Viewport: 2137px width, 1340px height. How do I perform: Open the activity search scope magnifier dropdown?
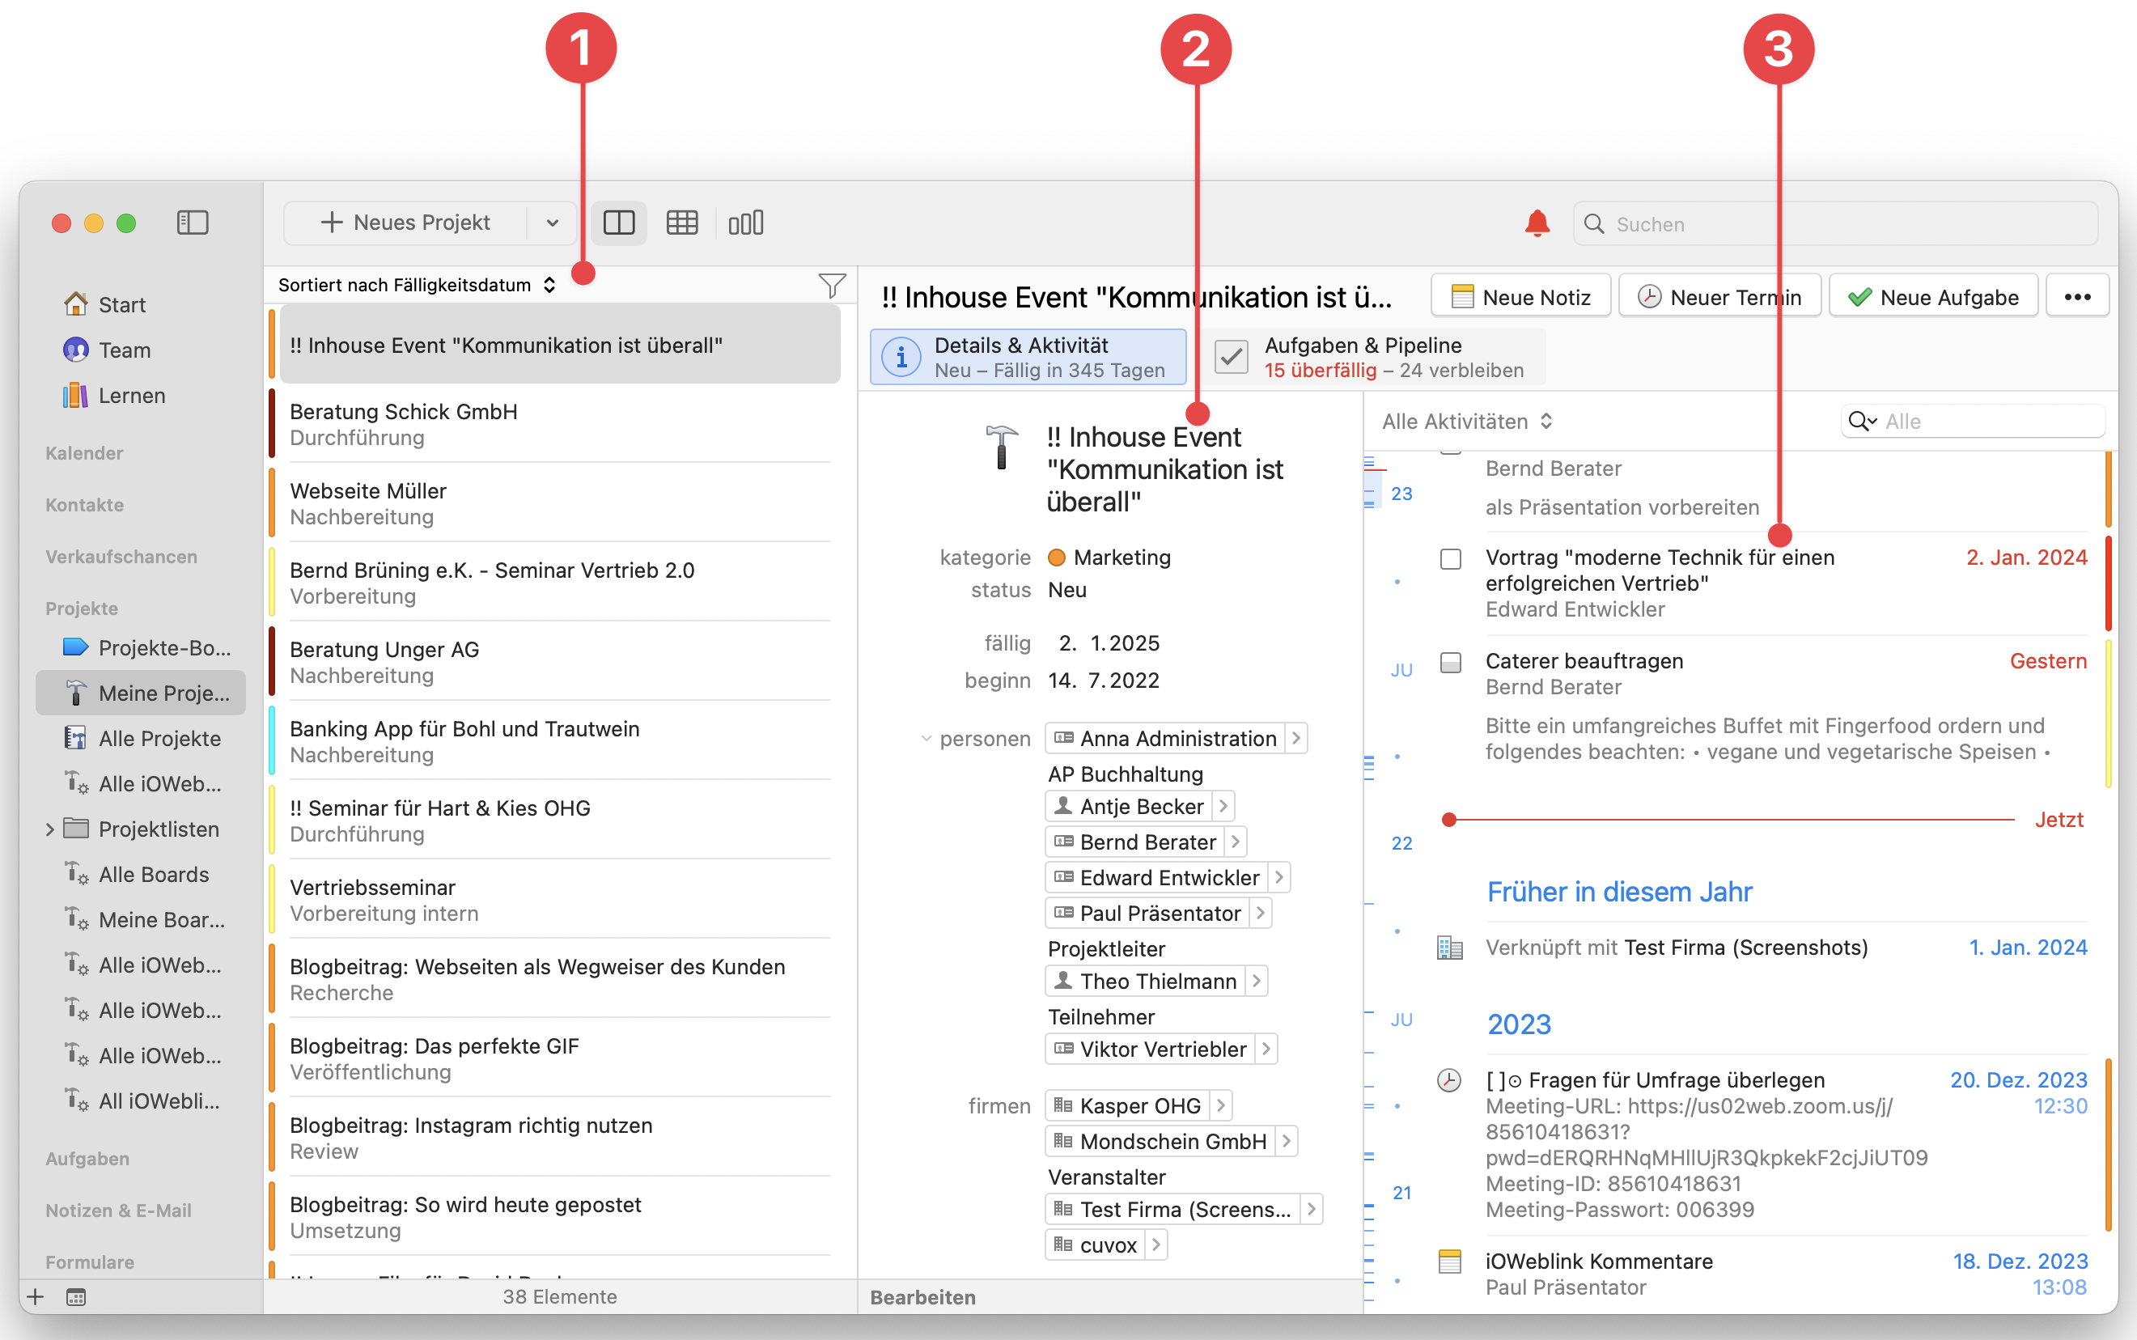[1861, 422]
